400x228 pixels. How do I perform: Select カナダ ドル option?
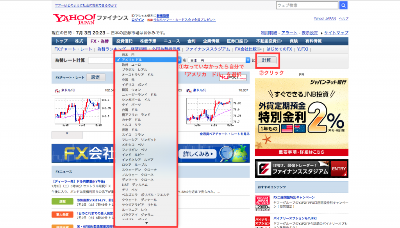pyautogui.click(x=146, y=120)
